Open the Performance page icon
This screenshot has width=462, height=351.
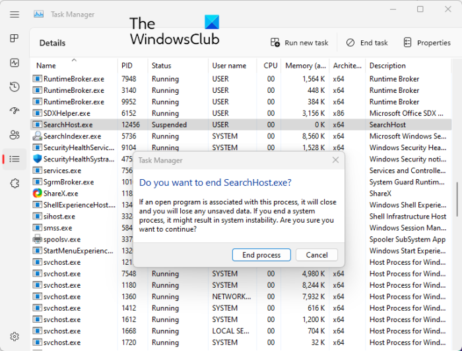click(15, 63)
